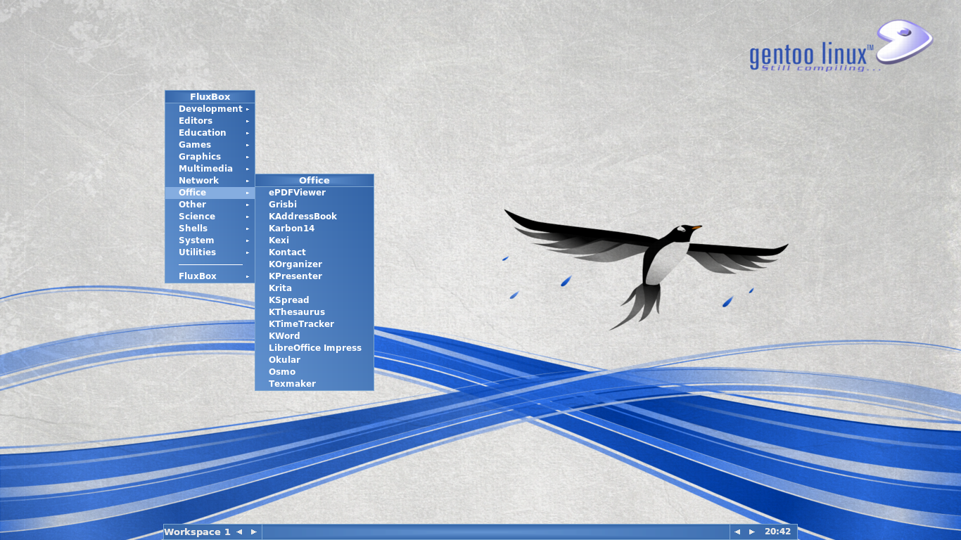This screenshot has width=961, height=540.
Task: Launch Krita from Office menu
Action: pyautogui.click(x=314, y=288)
